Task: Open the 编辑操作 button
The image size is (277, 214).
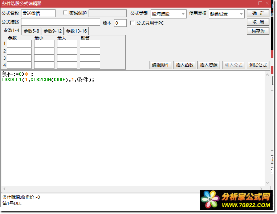Action: click(x=161, y=65)
